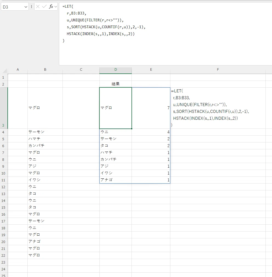Screen dimensions: 272x277
Task: Click cell E3 showing count 7
Action: (x=151, y=108)
